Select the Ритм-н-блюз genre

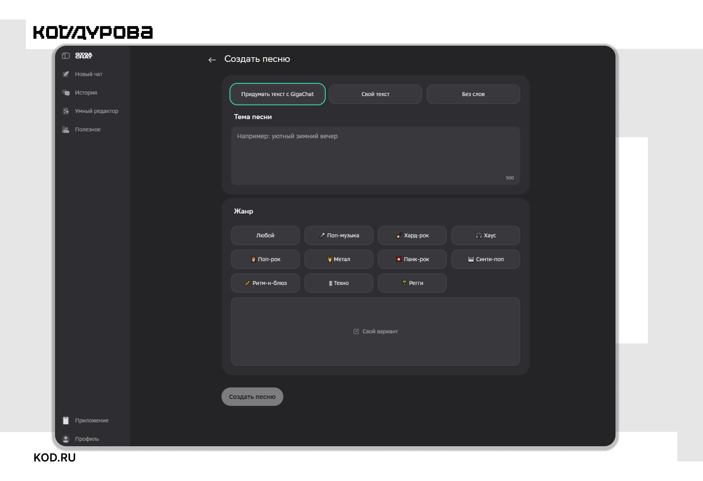(265, 283)
